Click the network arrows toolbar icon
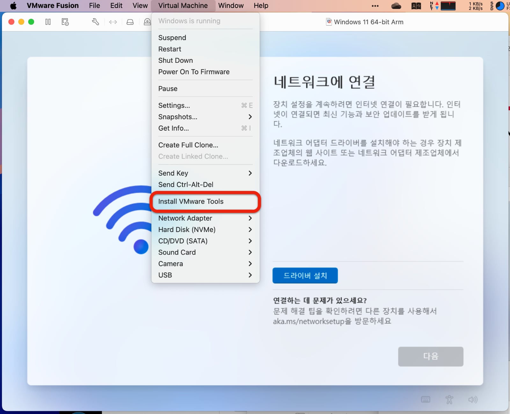Image resolution: width=510 pixels, height=414 pixels. coord(113,22)
